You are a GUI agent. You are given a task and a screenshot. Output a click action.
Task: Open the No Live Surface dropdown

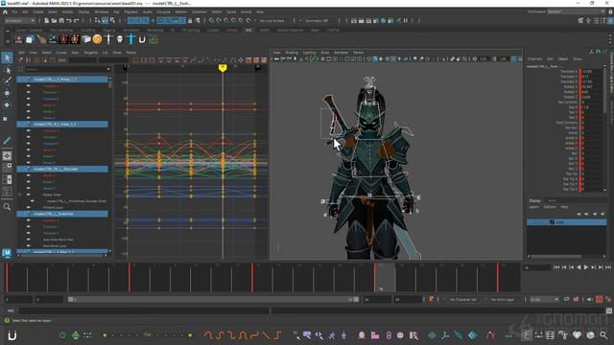275,21
